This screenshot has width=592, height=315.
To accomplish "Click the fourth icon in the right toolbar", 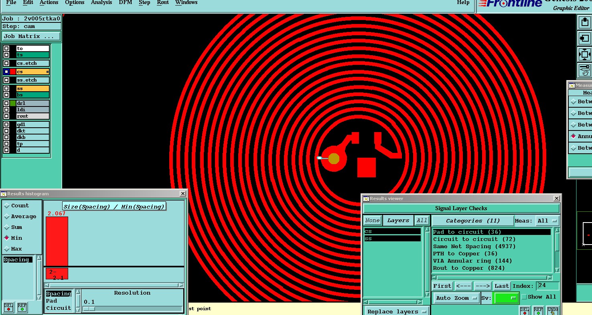I will click(x=584, y=70).
